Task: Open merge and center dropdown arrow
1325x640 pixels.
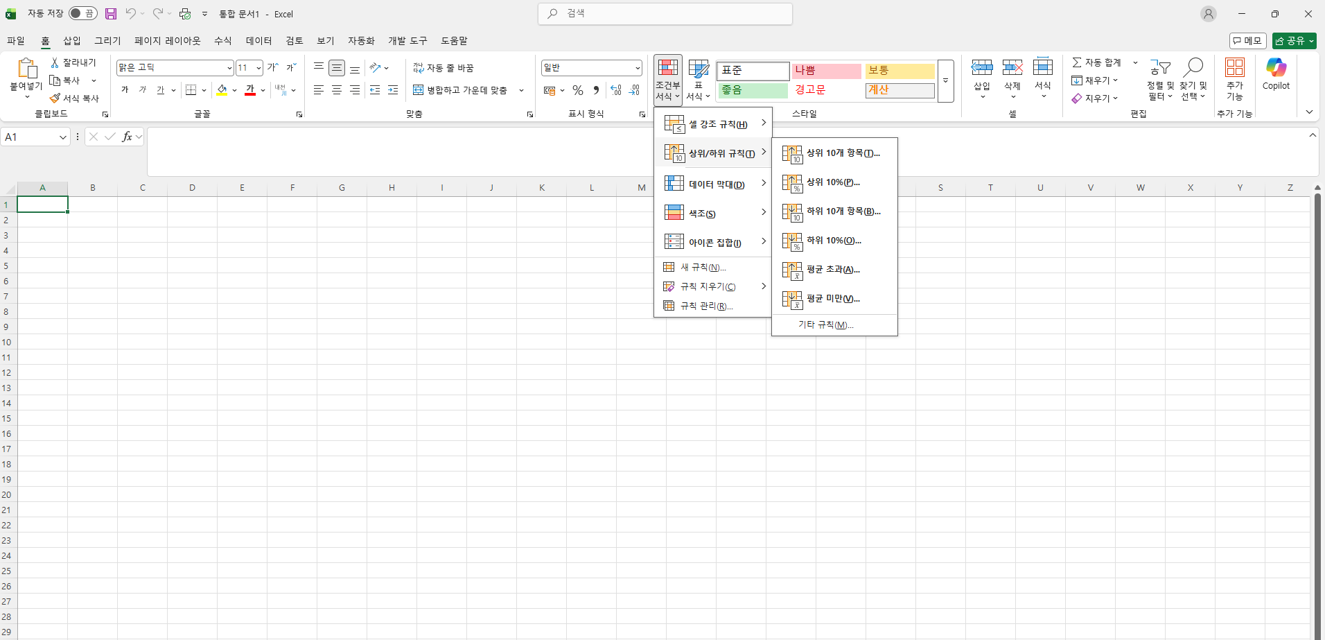Action: point(521,90)
